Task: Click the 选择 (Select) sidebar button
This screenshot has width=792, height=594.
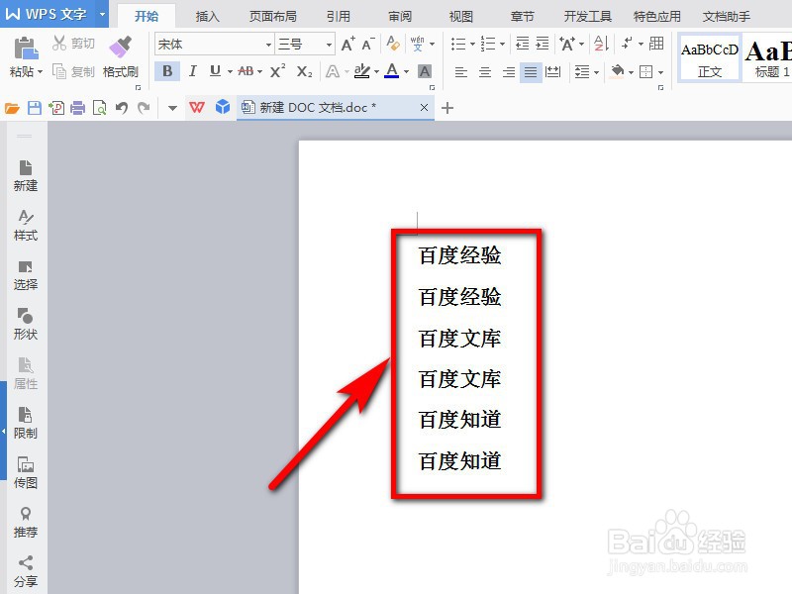Action: 26,274
